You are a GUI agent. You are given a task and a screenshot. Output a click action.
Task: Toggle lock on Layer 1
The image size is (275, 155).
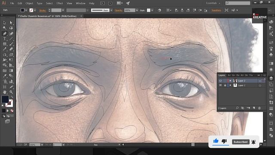225,85
